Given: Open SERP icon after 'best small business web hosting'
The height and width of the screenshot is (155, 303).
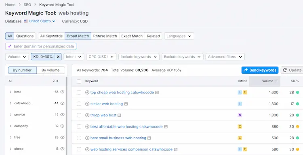Looking at the screenshot, I should (149, 138).
